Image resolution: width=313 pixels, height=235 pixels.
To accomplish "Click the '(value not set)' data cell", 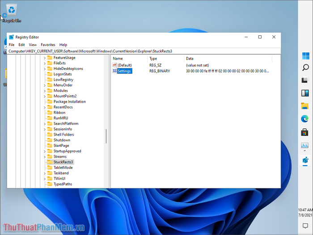I will click(x=198, y=65).
